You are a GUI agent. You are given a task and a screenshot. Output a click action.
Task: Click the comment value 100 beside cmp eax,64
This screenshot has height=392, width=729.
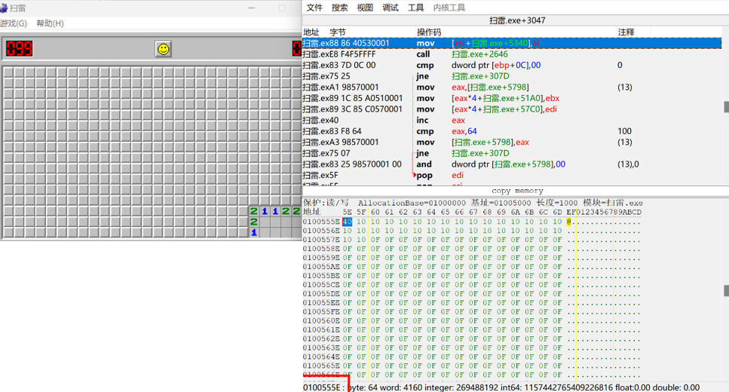tap(624, 131)
